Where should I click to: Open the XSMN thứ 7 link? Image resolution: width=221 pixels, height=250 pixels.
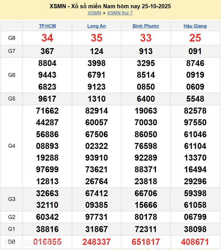tap(120, 13)
